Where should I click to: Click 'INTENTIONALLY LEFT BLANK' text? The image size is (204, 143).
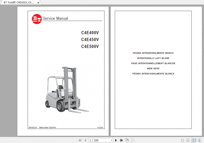tap(153, 58)
